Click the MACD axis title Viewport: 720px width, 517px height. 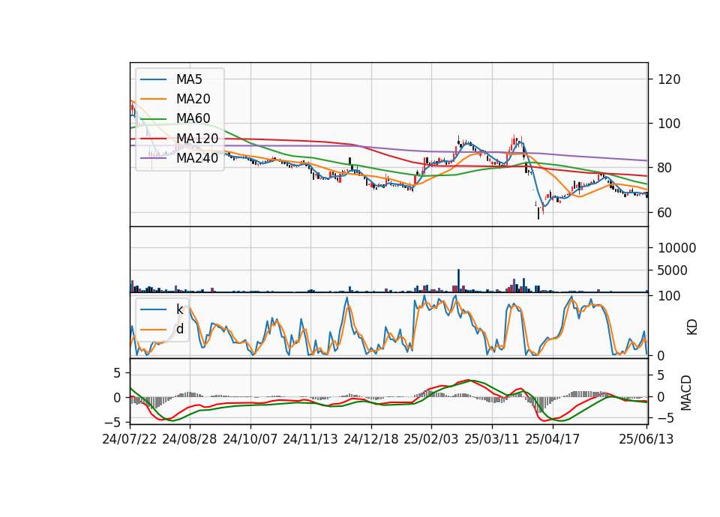click(x=686, y=393)
